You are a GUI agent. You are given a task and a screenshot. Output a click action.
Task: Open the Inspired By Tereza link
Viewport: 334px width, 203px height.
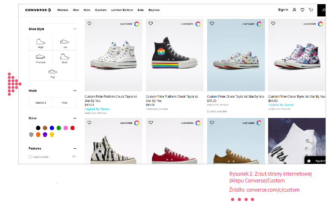[97, 109]
